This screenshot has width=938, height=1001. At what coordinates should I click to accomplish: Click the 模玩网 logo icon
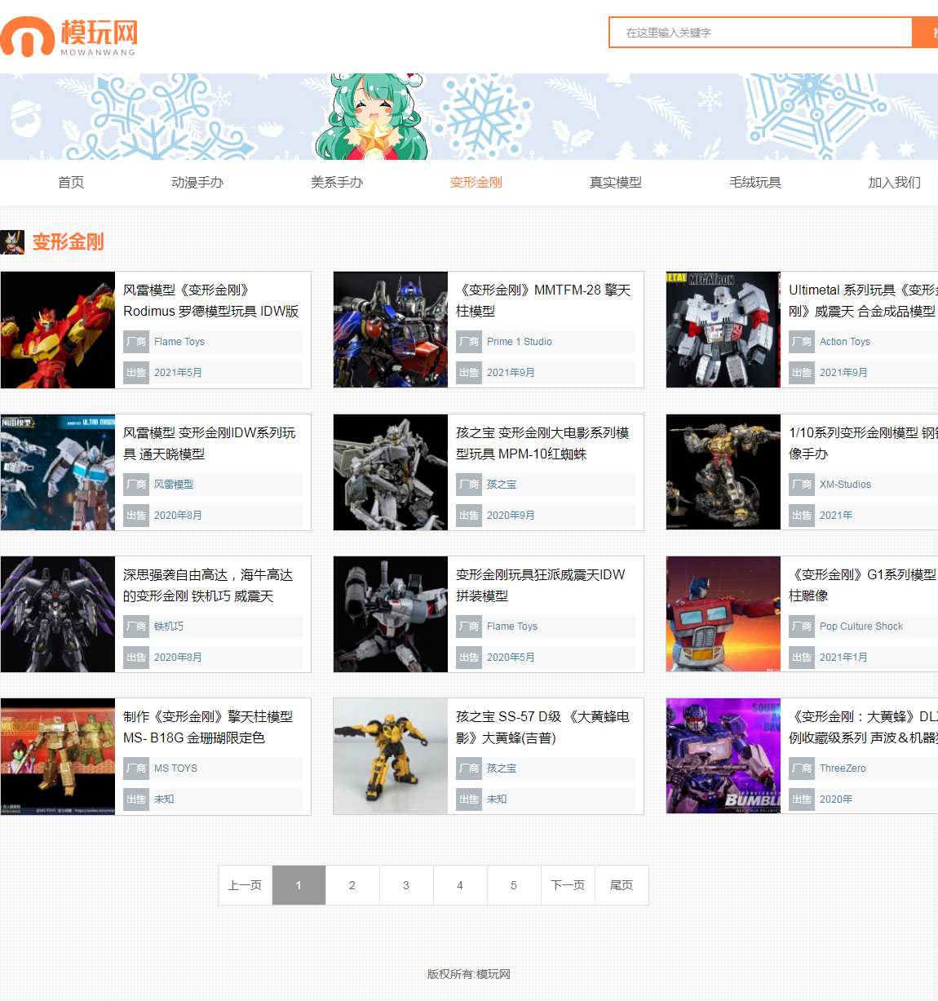pos(27,37)
